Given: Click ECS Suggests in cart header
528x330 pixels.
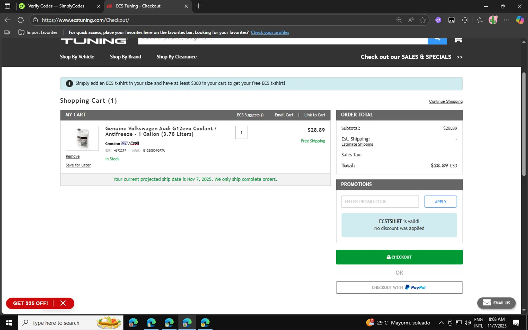Looking at the screenshot, I should click(x=250, y=115).
